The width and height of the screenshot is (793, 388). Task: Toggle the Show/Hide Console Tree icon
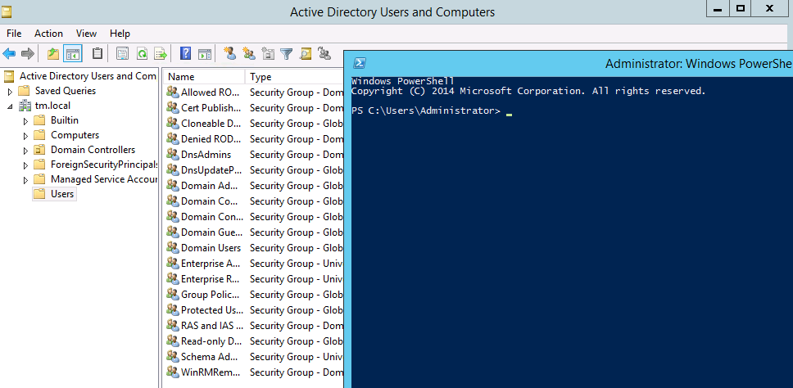(73, 53)
